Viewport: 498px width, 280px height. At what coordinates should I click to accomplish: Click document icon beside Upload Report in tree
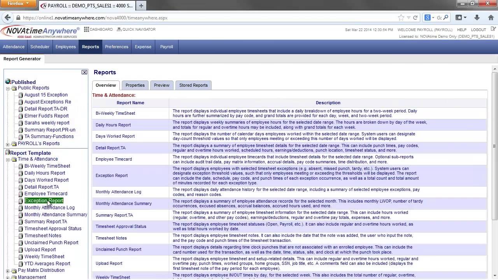coord(21,250)
